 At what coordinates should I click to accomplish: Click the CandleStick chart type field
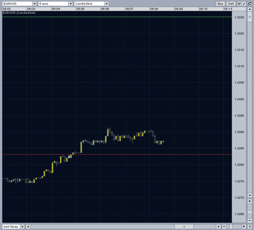89,4
